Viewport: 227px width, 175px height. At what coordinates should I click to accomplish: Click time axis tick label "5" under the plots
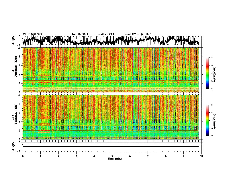[x=112, y=156]
